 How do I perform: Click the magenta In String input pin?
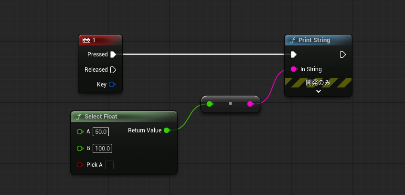[x=294, y=69]
